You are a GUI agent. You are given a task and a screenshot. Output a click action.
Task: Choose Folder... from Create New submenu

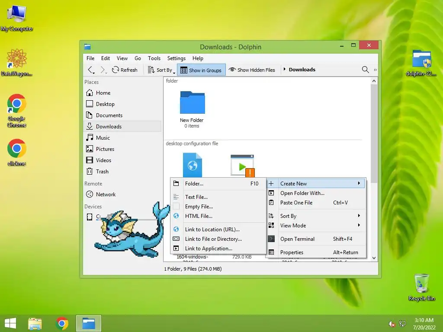[218, 183]
